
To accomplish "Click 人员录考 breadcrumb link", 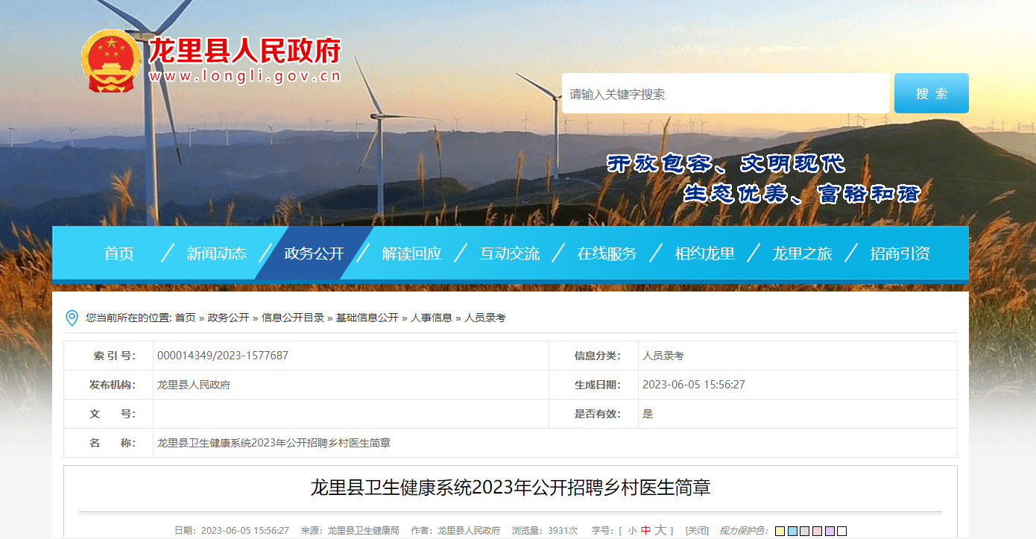I will coord(485,318).
